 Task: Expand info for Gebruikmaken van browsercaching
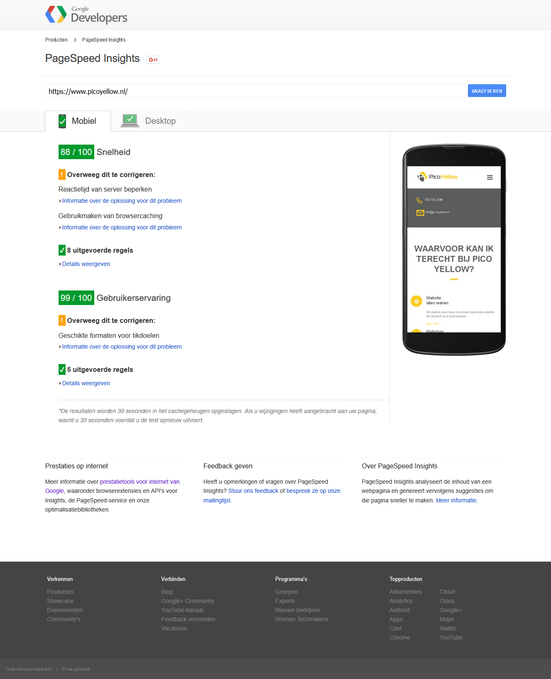[122, 227]
